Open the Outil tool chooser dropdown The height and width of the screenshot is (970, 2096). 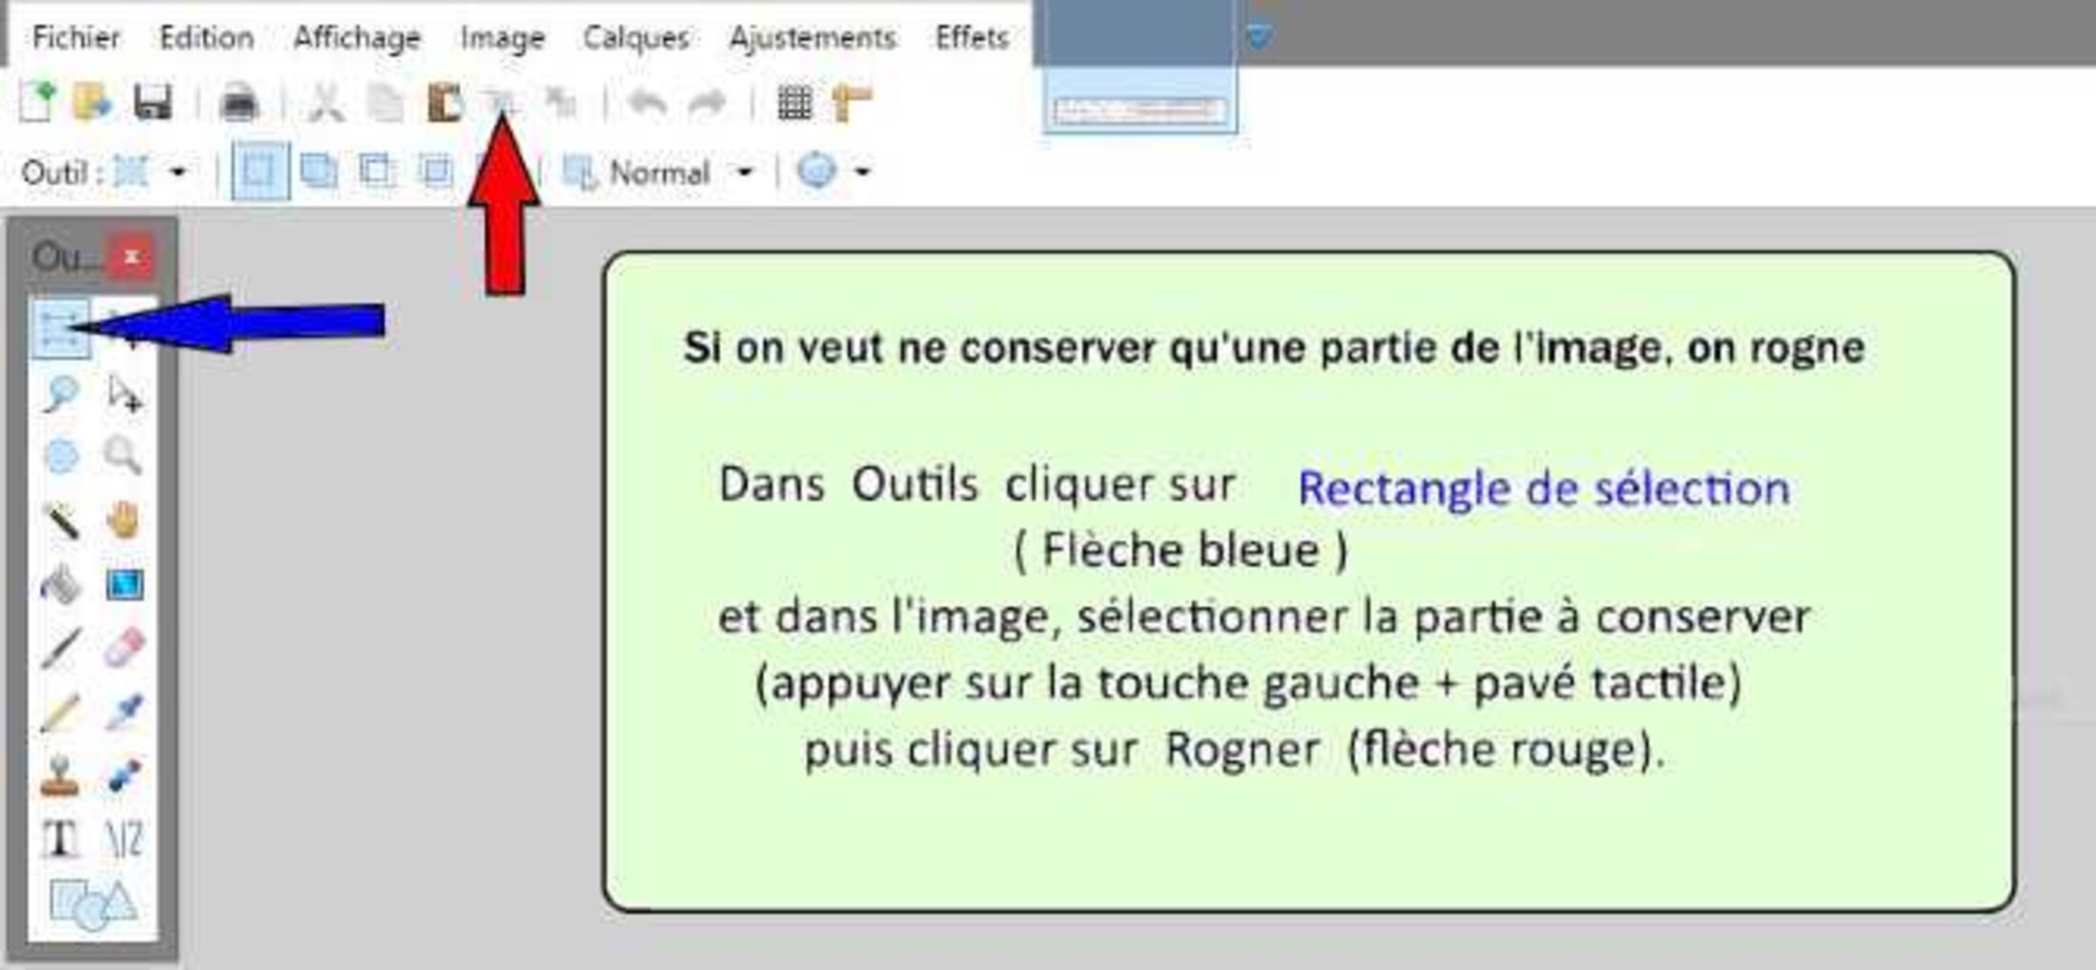177,172
